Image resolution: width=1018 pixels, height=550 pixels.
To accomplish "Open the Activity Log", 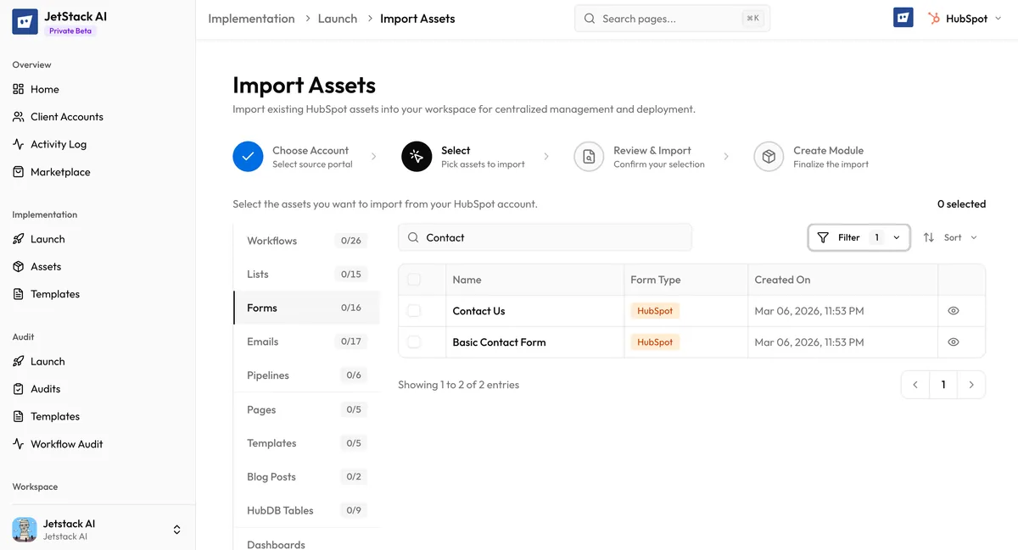I will (x=59, y=144).
